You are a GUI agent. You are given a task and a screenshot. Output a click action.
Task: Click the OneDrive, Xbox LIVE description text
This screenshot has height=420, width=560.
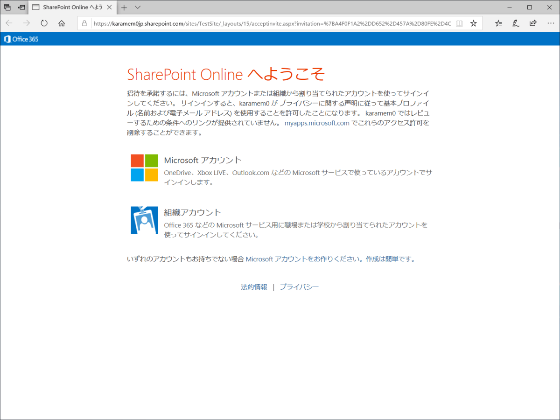(x=298, y=177)
